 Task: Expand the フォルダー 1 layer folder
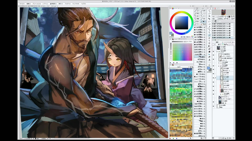point(221,94)
